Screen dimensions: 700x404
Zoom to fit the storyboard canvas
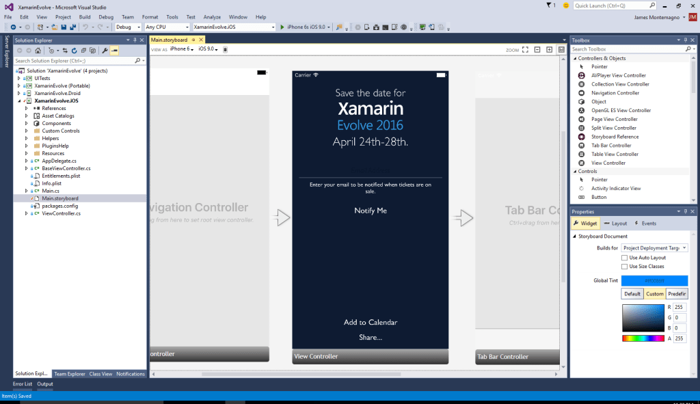point(526,49)
